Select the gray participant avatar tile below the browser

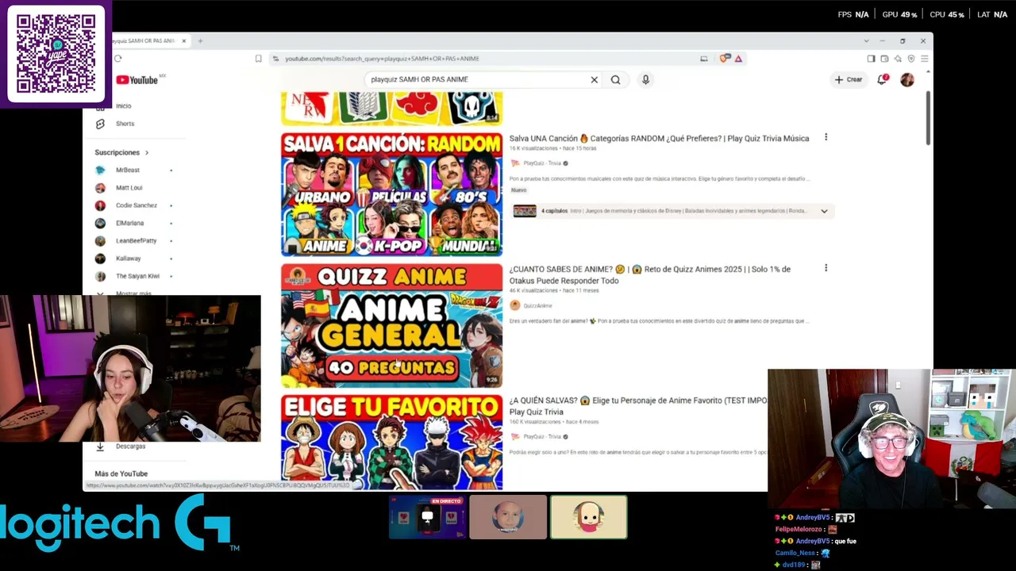pyautogui.click(x=508, y=517)
